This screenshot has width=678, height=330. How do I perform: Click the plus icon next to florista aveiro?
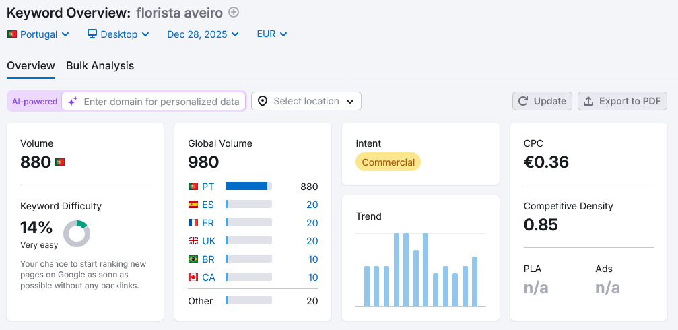234,12
